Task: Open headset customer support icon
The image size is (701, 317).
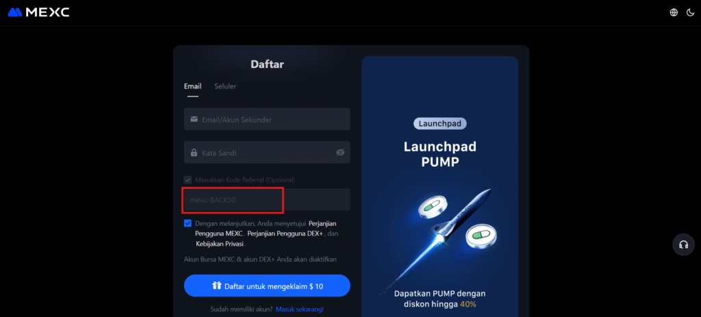Action: (x=683, y=244)
